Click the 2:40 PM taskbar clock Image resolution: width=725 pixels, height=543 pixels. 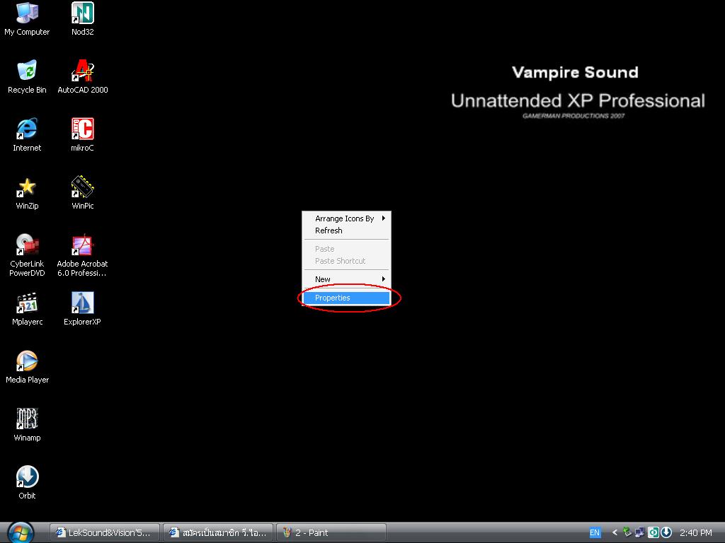696,533
